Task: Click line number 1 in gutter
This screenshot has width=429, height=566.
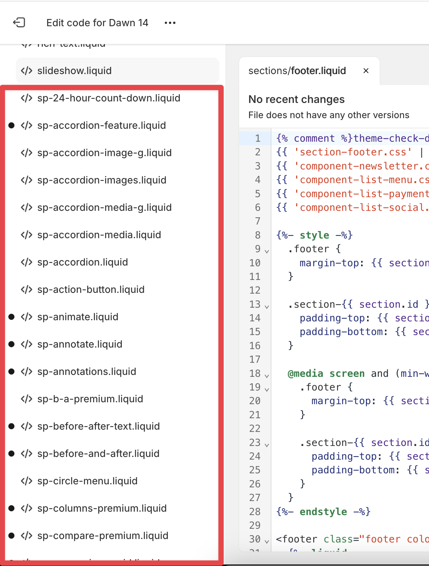Action: point(258,138)
